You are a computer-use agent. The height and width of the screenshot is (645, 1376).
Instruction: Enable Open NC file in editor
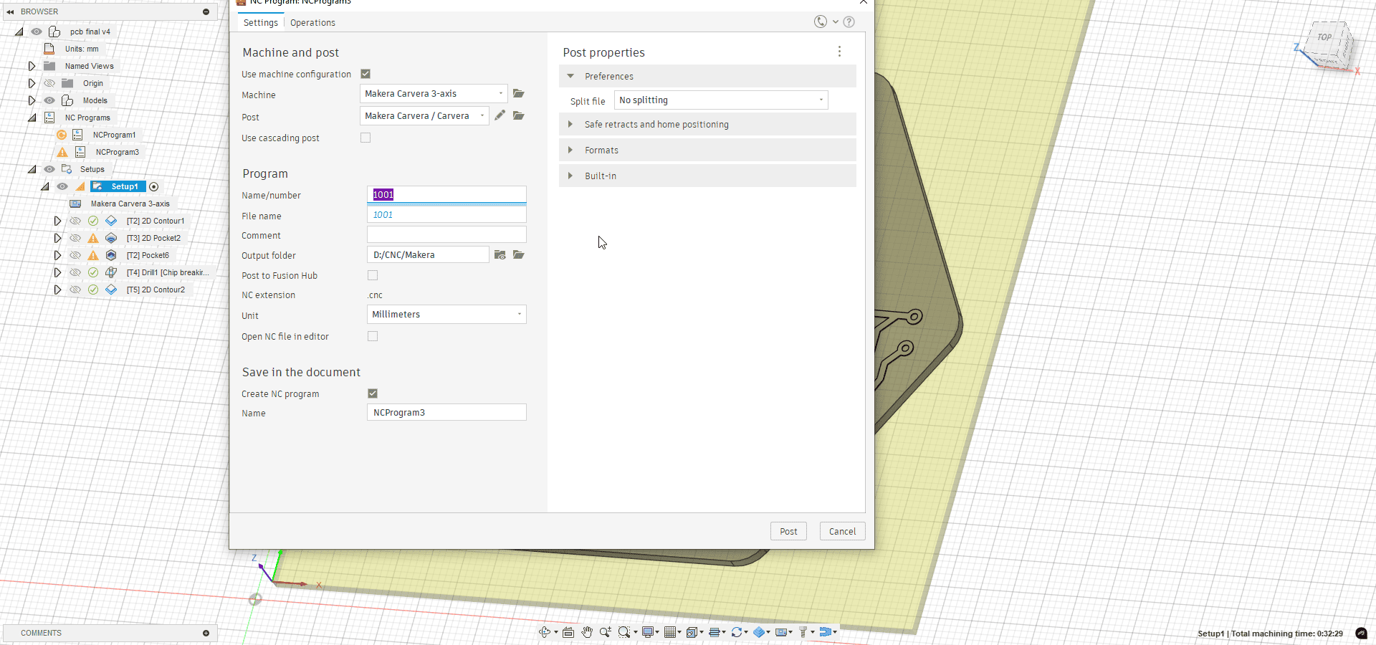click(373, 336)
